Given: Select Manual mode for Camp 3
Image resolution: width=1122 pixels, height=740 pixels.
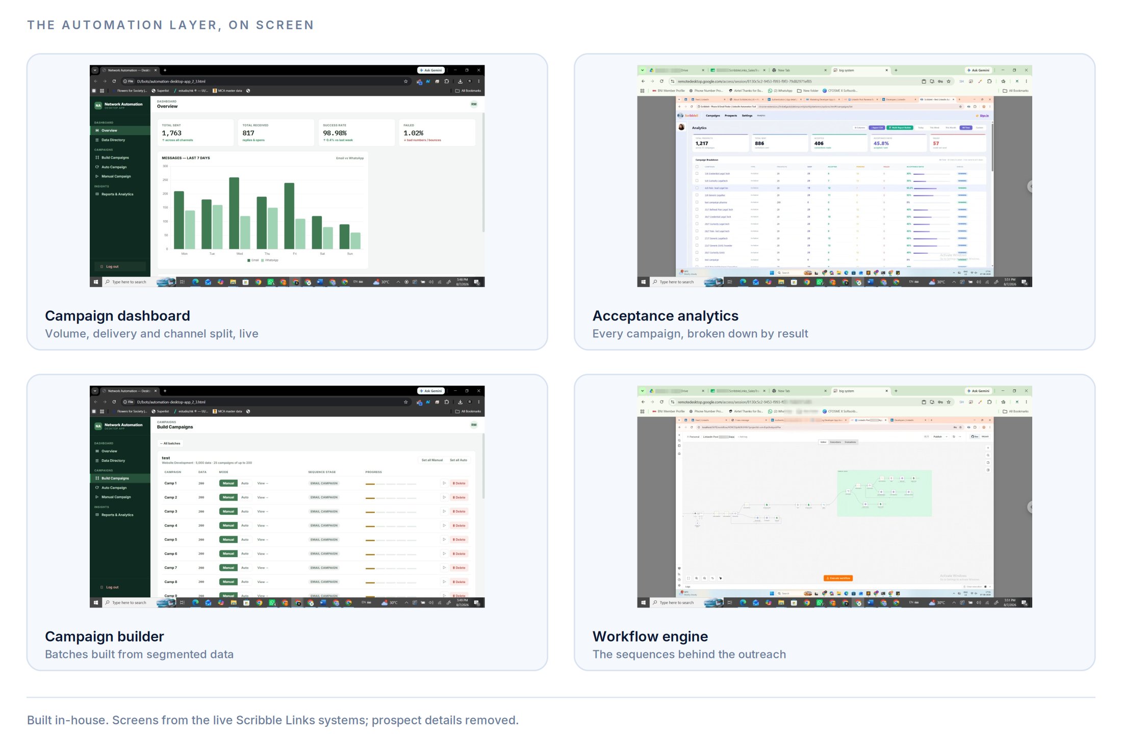Looking at the screenshot, I should tap(228, 511).
